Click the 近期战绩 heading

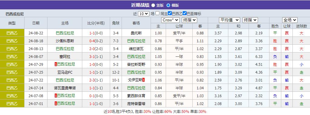pos(140,5)
